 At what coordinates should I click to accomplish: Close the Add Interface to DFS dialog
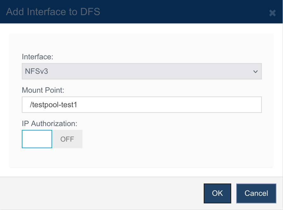click(272, 13)
